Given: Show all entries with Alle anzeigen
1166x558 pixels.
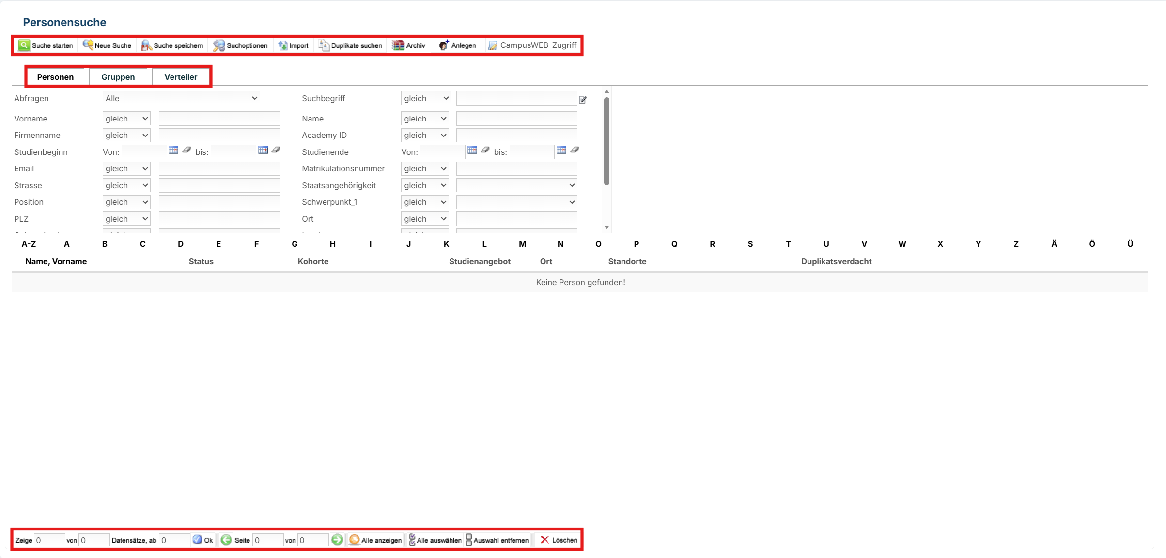Looking at the screenshot, I should [x=375, y=540].
